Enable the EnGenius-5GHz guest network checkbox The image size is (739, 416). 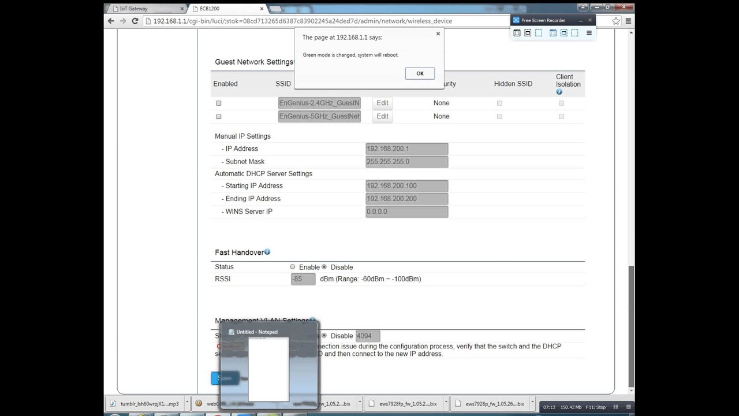tap(218, 116)
